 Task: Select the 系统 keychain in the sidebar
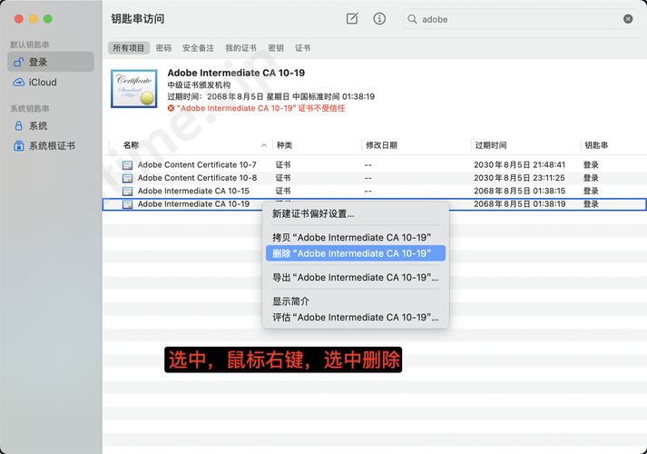(x=51, y=125)
